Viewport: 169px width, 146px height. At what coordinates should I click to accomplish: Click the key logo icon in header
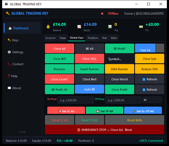coord(8,14)
